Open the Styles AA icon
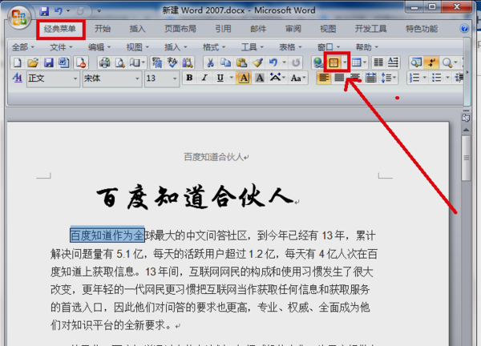Viewport: 481px width, 346px height. 18,78
